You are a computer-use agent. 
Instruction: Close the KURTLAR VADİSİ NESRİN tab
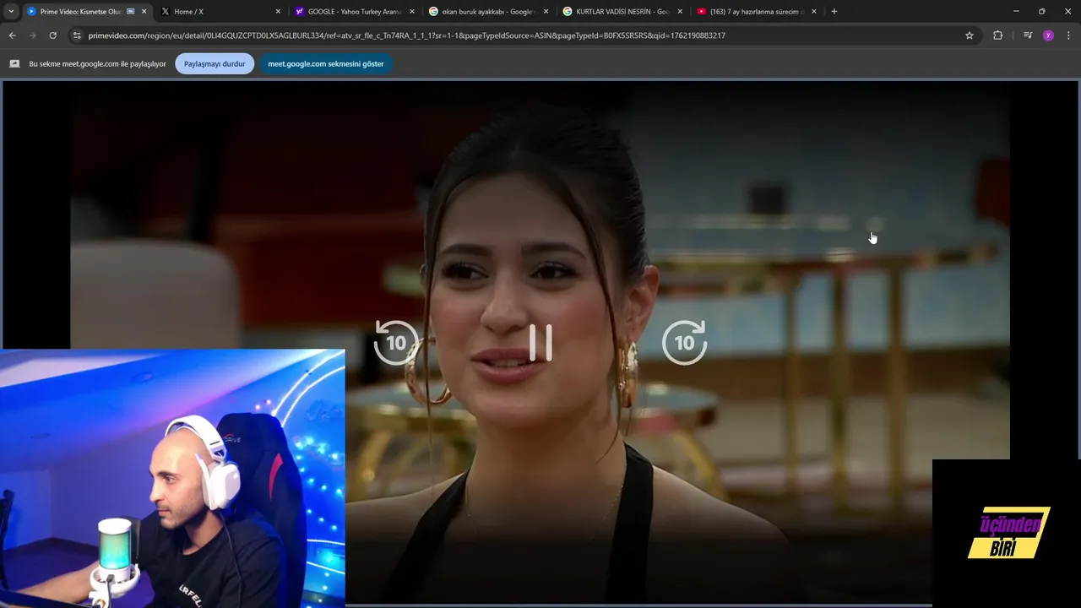pos(680,12)
